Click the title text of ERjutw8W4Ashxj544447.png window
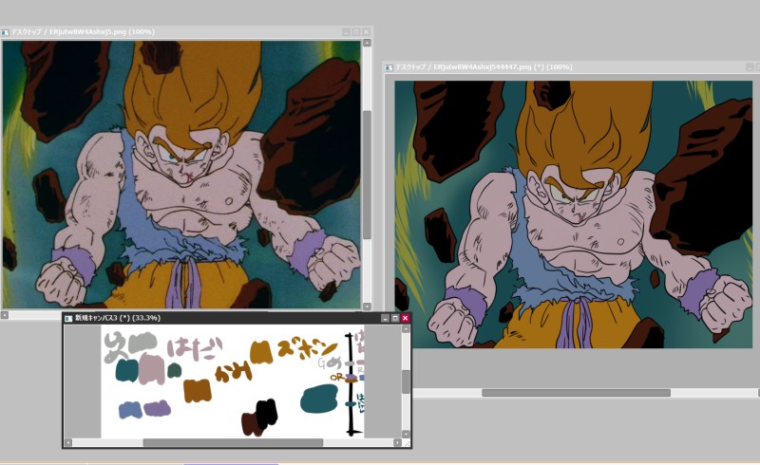This screenshot has height=465, width=760. [484, 67]
